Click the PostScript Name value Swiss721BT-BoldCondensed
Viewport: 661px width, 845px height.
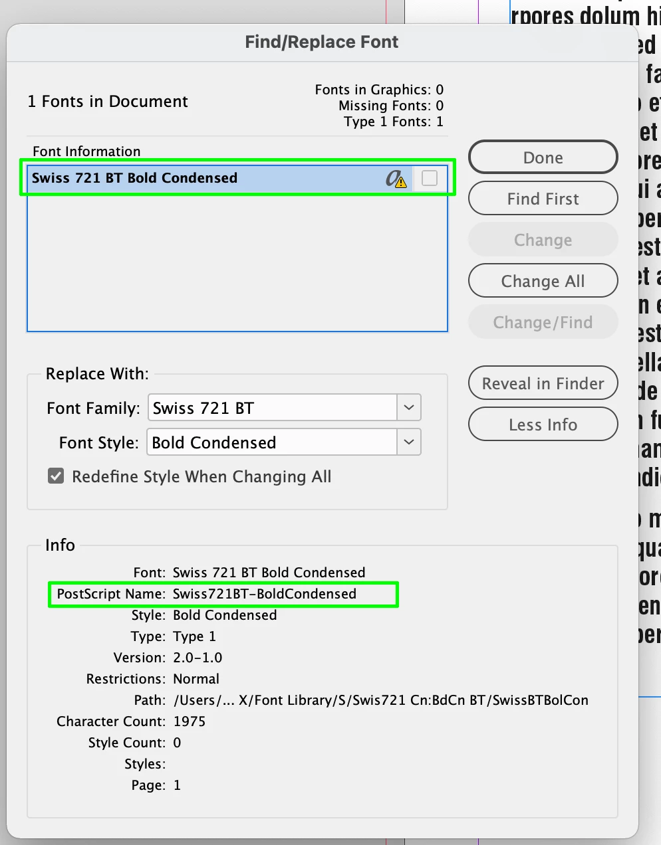265,594
